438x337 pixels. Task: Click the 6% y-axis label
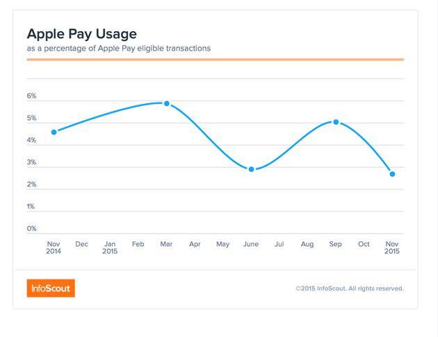point(31,96)
